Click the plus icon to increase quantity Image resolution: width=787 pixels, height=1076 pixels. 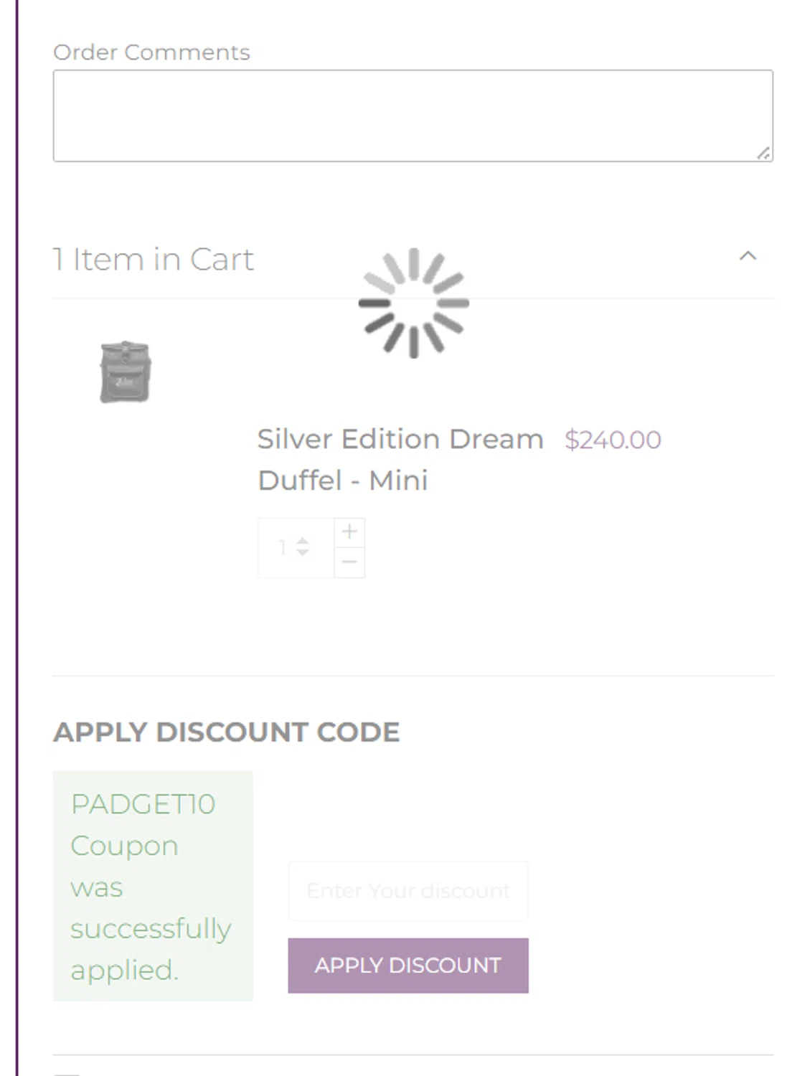[x=349, y=532]
